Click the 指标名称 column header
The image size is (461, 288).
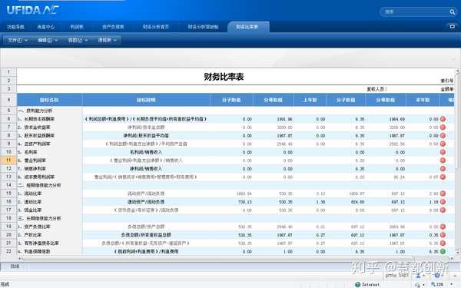pos(49,100)
